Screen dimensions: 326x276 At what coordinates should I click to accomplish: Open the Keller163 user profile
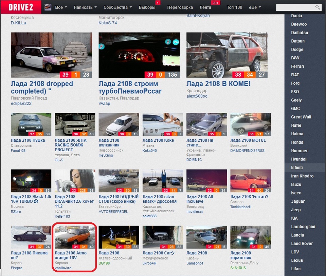[62, 216]
